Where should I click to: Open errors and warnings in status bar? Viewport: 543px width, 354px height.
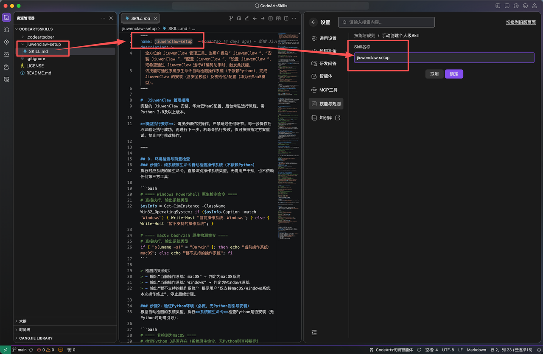[x=45, y=350]
